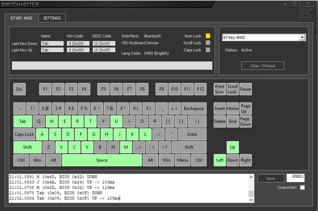The image size is (318, 211).
Task: Click the Esc key on virtual keyboard
Action: pyautogui.click(x=19, y=89)
